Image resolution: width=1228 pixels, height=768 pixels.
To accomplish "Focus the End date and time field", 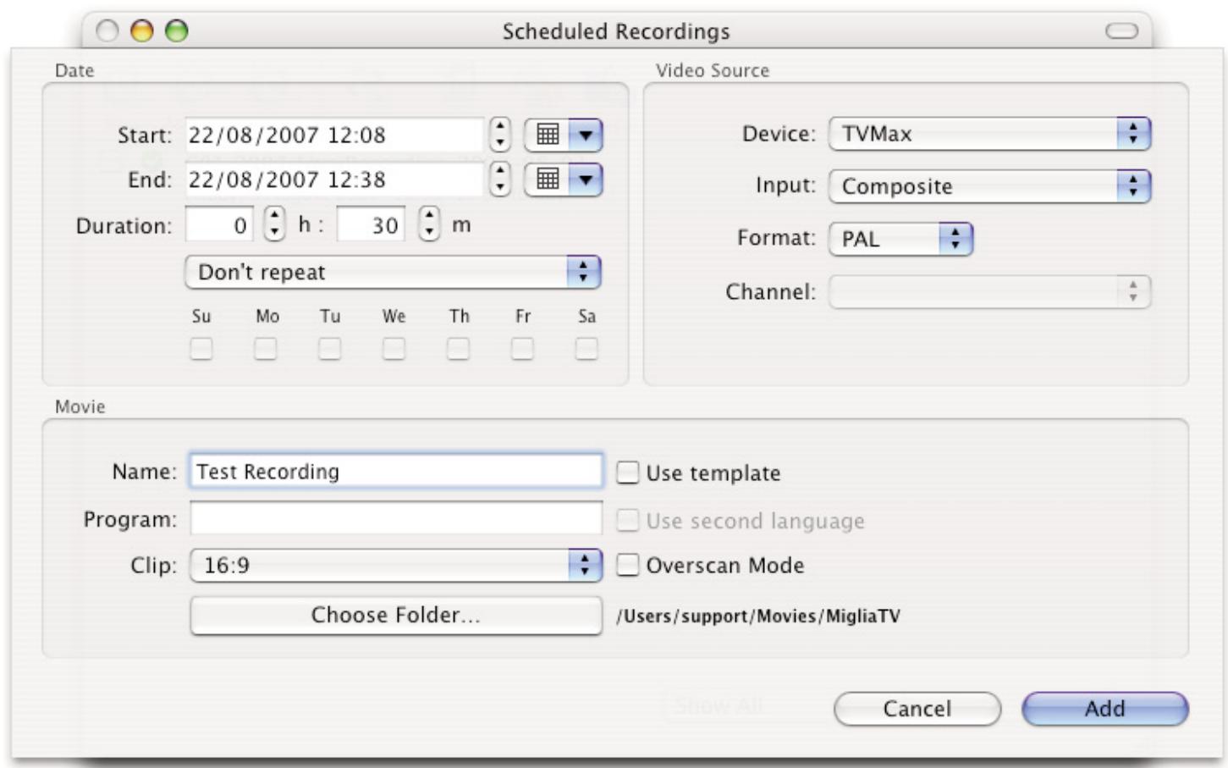I will point(334,180).
